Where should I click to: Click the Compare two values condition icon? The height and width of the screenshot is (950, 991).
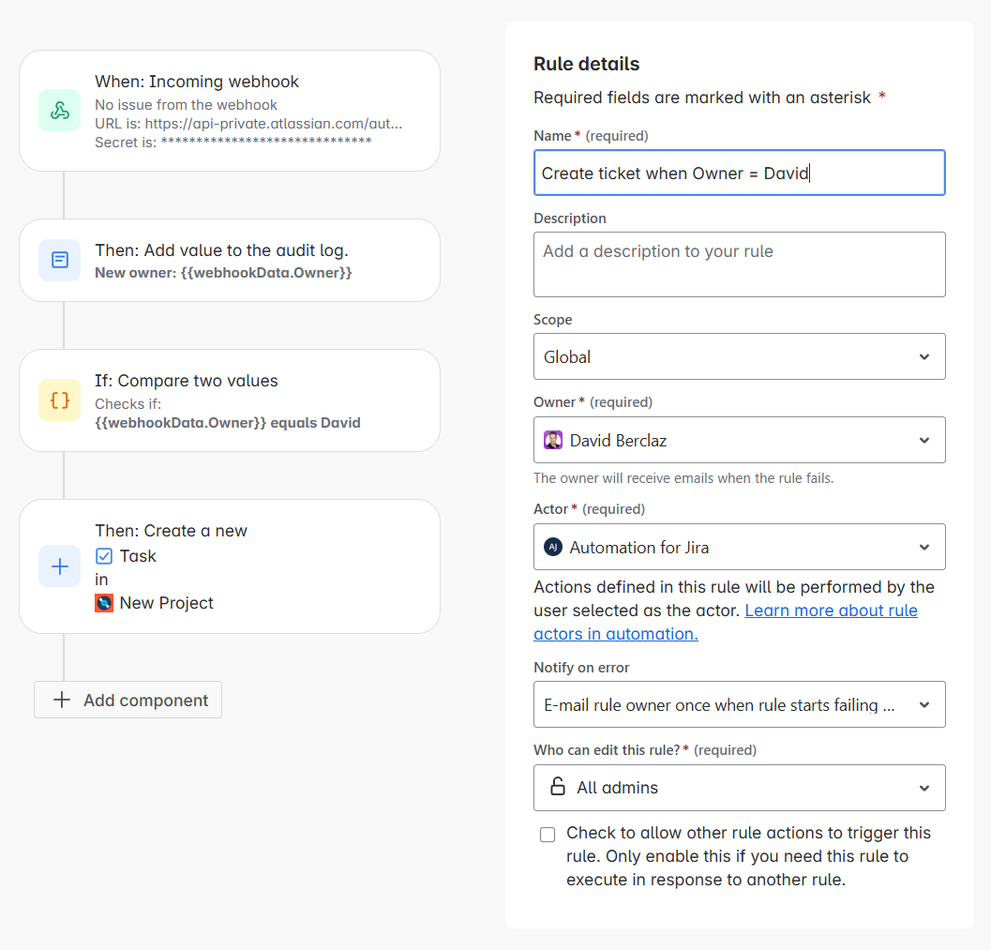click(60, 400)
